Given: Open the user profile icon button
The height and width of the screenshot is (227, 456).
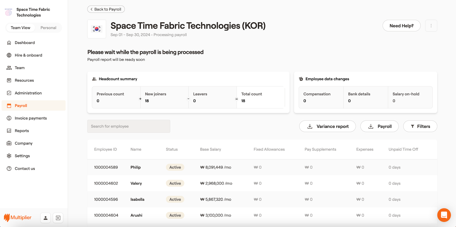Looking at the screenshot, I should [x=46, y=218].
